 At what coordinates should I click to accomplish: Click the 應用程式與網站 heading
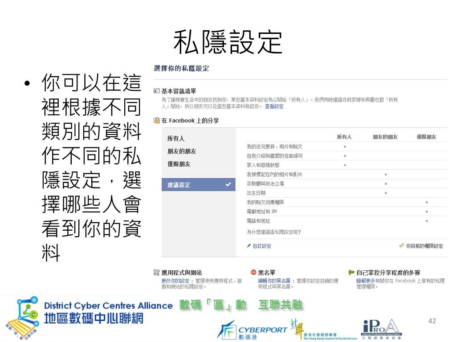(182, 273)
